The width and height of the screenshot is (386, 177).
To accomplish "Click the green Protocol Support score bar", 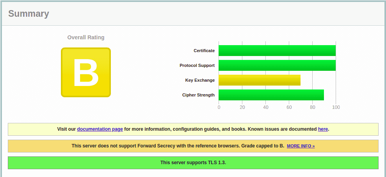I will click(277, 65).
